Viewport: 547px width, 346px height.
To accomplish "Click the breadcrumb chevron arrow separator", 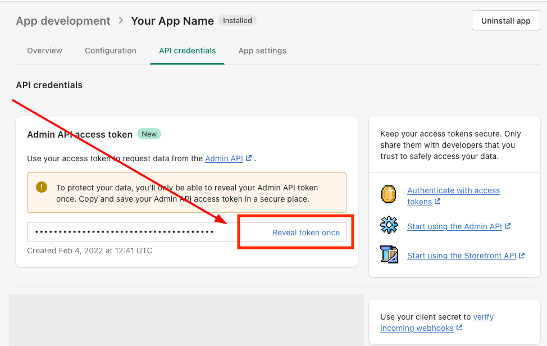I will click(x=121, y=21).
